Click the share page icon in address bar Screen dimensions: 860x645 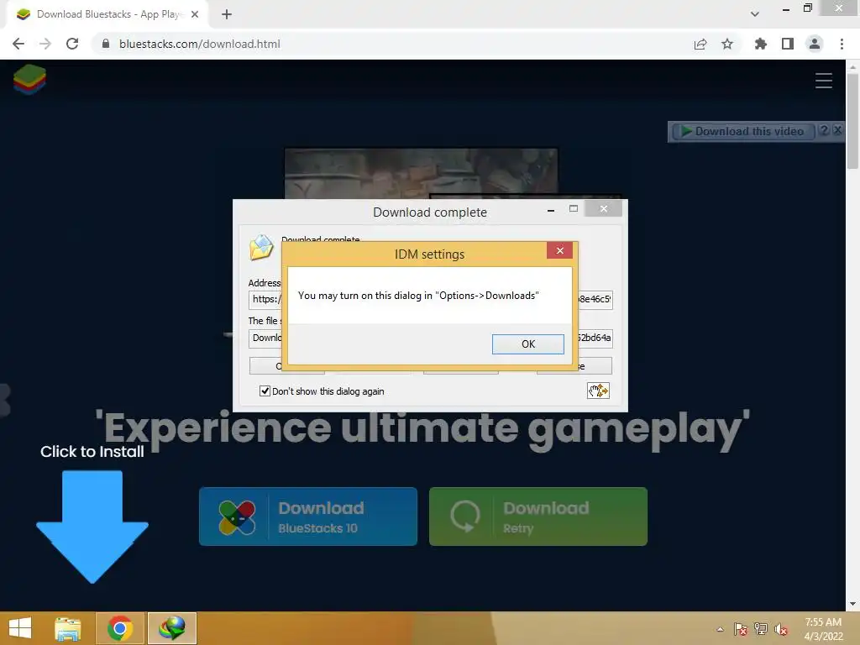pos(700,44)
